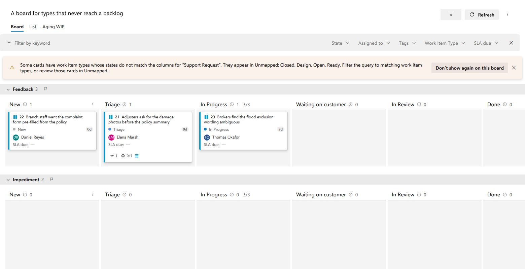This screenshot has height=269, width=525.
Task: Open the State filter dropdown
Action: coord(340,43)
